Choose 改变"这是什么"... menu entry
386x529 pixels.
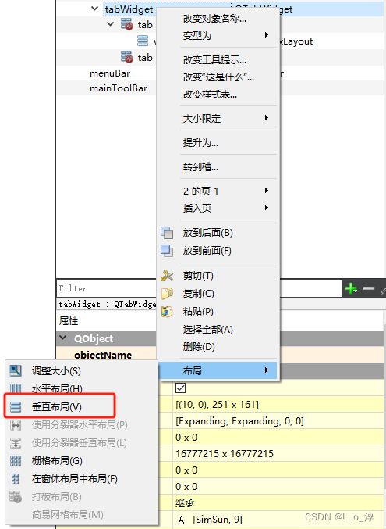click(218, 77)
